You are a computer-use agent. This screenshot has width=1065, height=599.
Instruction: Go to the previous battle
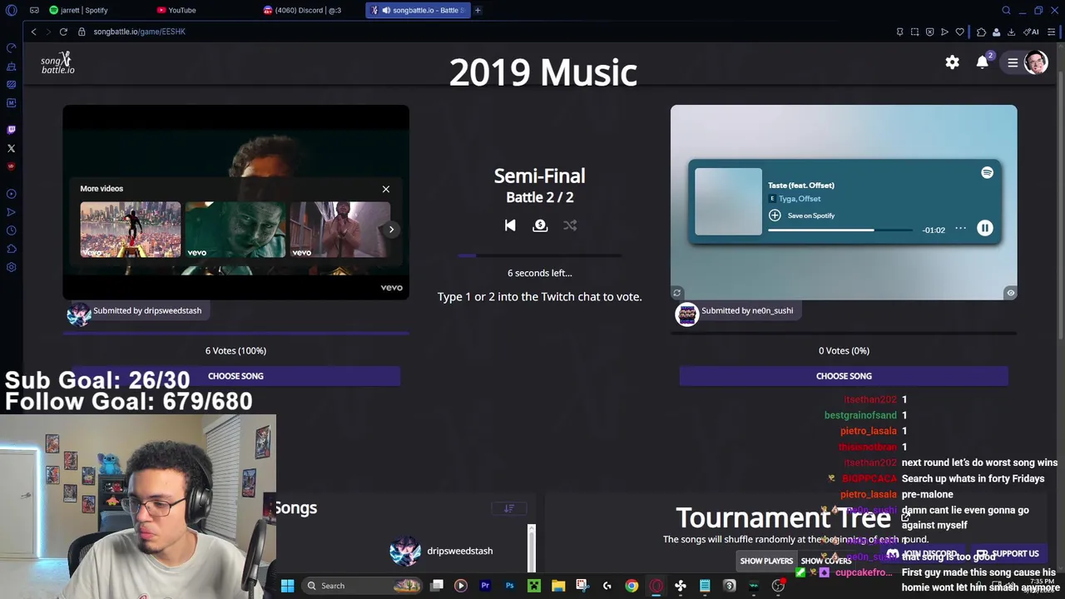(510, 225)
